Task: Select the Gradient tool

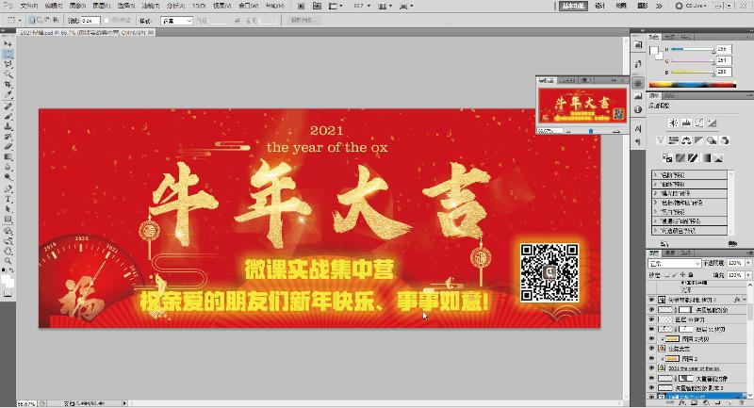Action: (8, 156)
